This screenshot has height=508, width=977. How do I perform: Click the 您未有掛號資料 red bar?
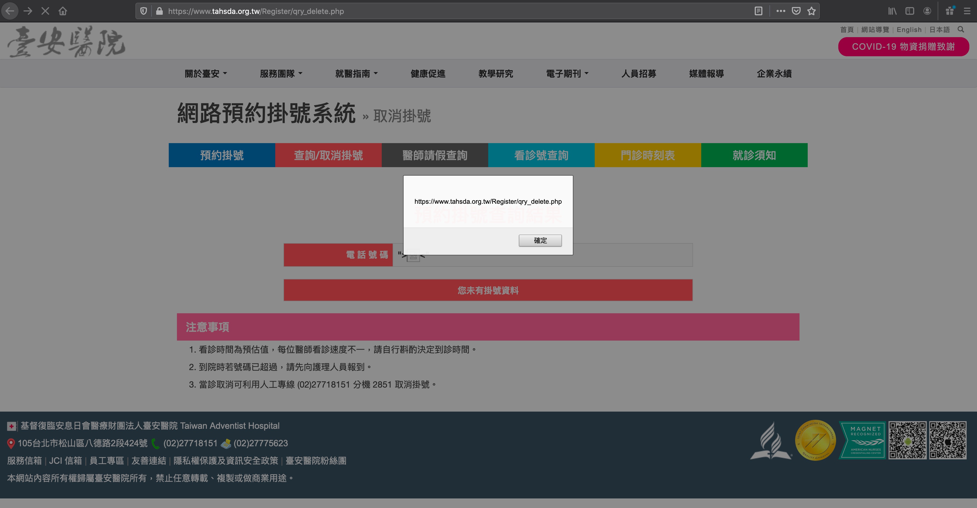pyautogui.click(x=488, y=290)
